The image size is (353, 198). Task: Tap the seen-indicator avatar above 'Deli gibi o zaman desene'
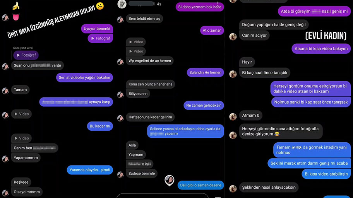pos(169,180)
